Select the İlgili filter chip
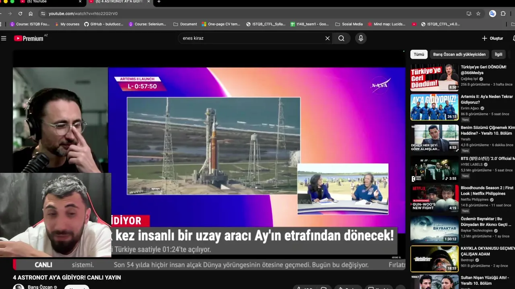Image resolution: width=515 pixels, height=289 pixels. click(499, 54)
